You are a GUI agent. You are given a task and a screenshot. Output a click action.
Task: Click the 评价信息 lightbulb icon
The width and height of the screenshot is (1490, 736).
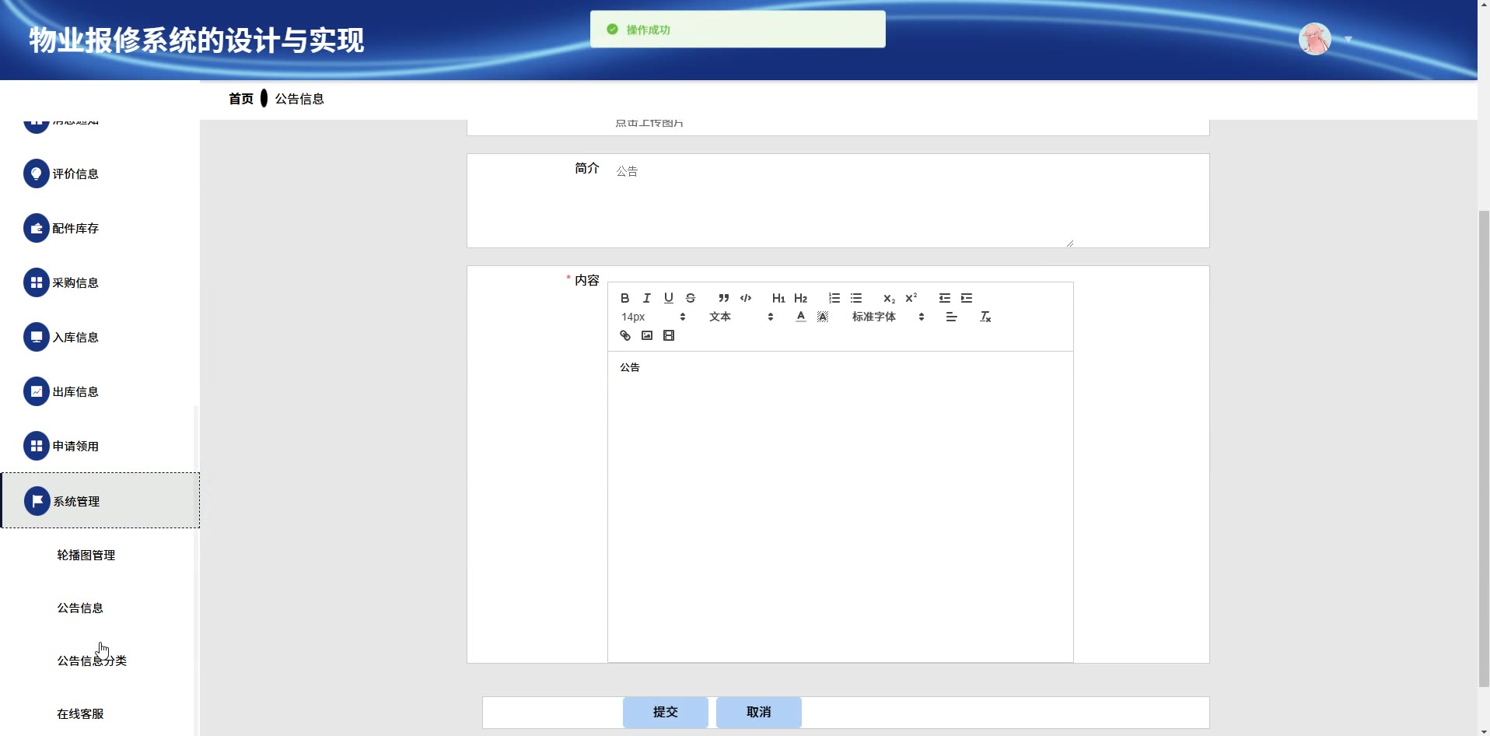(x=37, y=173)
